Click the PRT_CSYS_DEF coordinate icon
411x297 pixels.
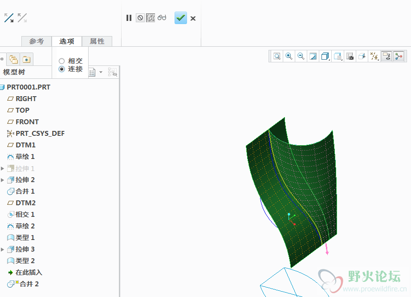coord(11,134)
